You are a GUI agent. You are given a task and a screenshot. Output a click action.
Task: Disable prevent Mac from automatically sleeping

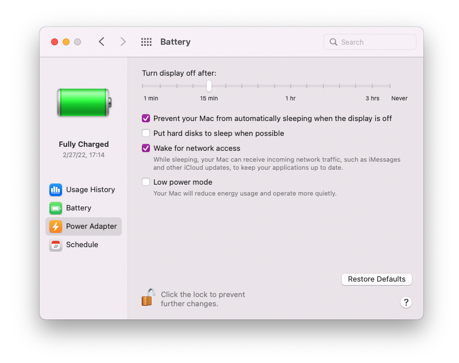click(146, 119)
